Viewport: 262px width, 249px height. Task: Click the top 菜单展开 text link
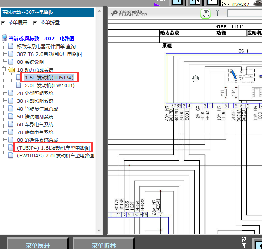click(18, 23)
